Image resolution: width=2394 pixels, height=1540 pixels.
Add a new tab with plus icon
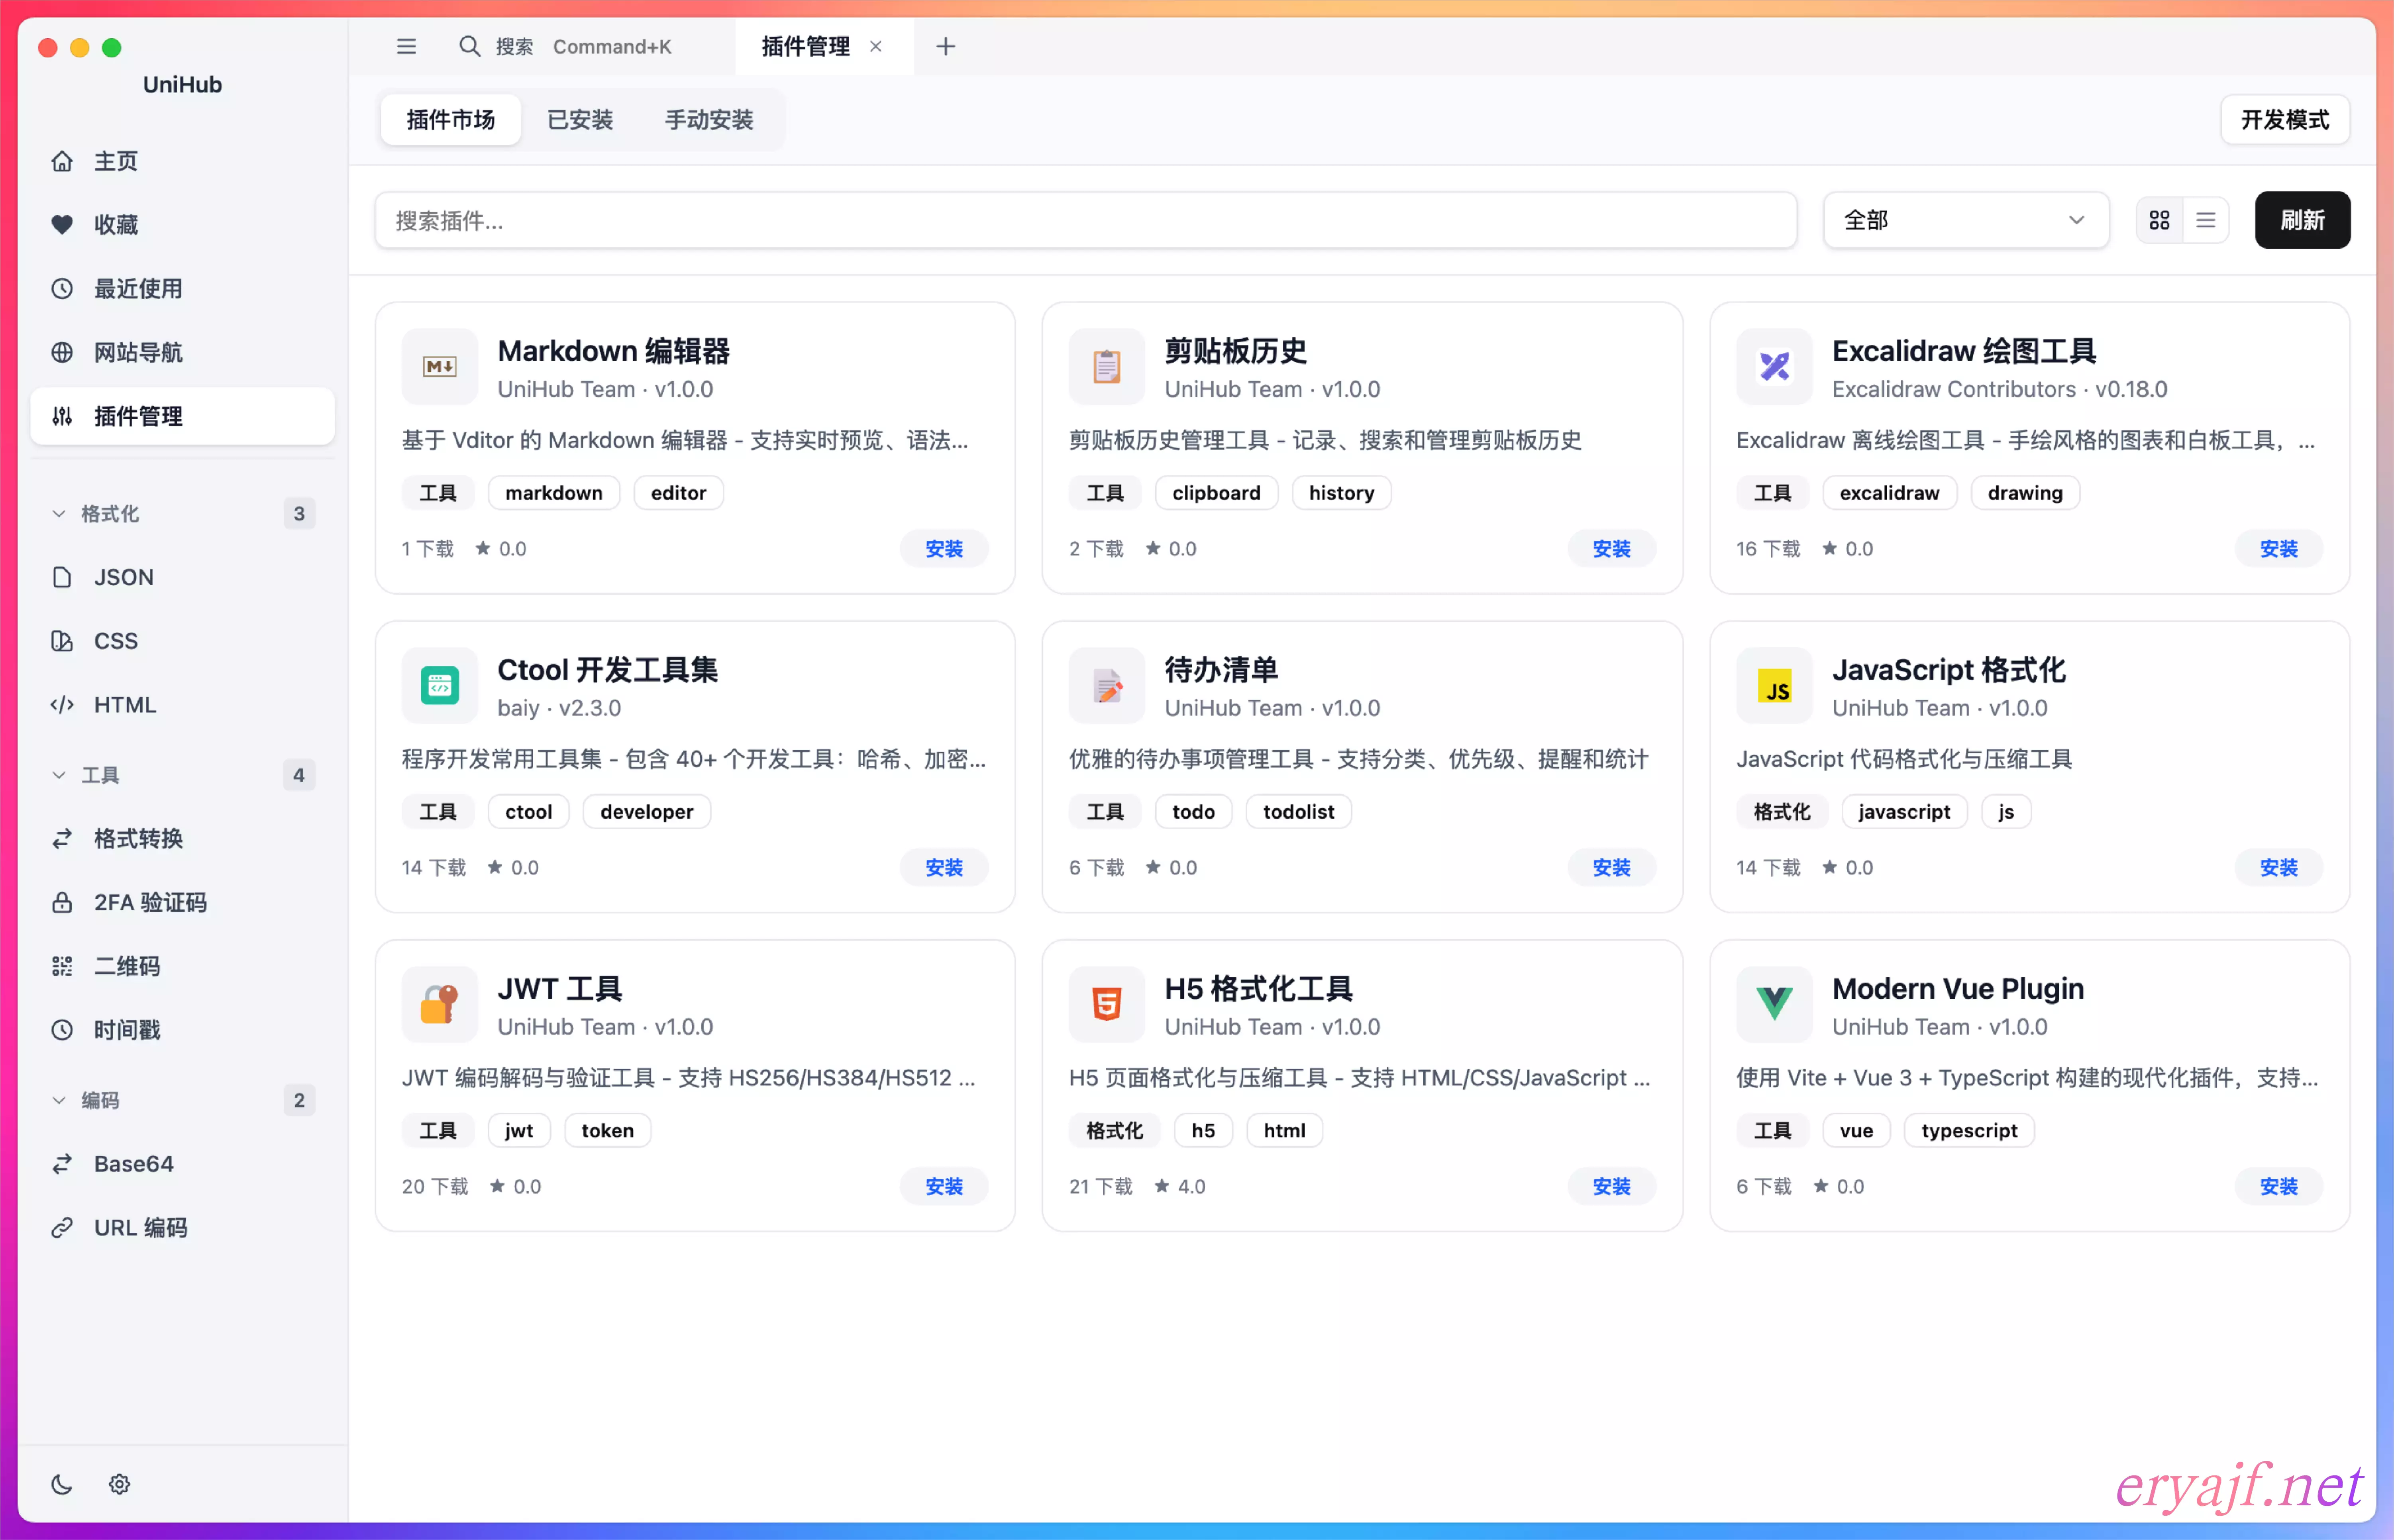(x=945, y=46)
